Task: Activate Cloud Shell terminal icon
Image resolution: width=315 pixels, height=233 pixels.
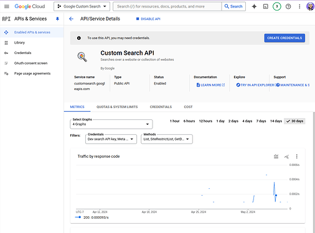Action: (265, 6)
